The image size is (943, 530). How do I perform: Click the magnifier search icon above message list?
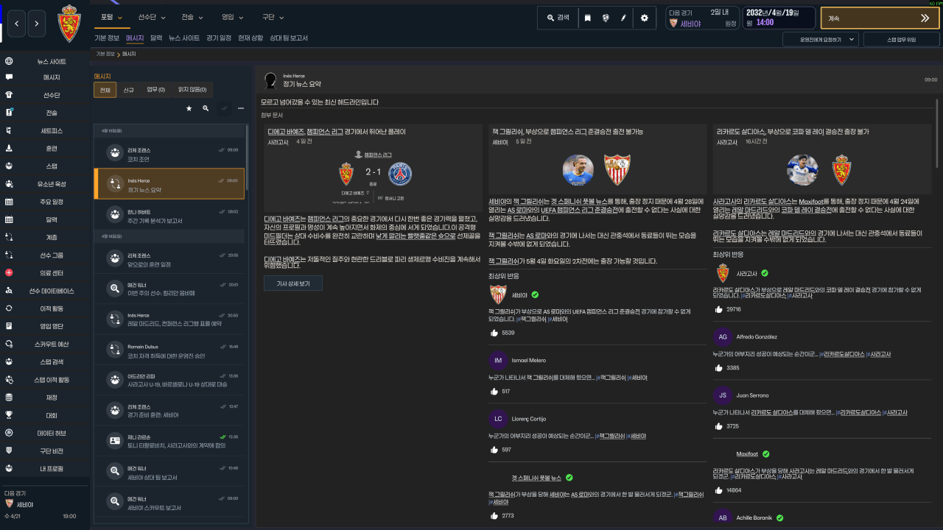(x=206, y=108)
